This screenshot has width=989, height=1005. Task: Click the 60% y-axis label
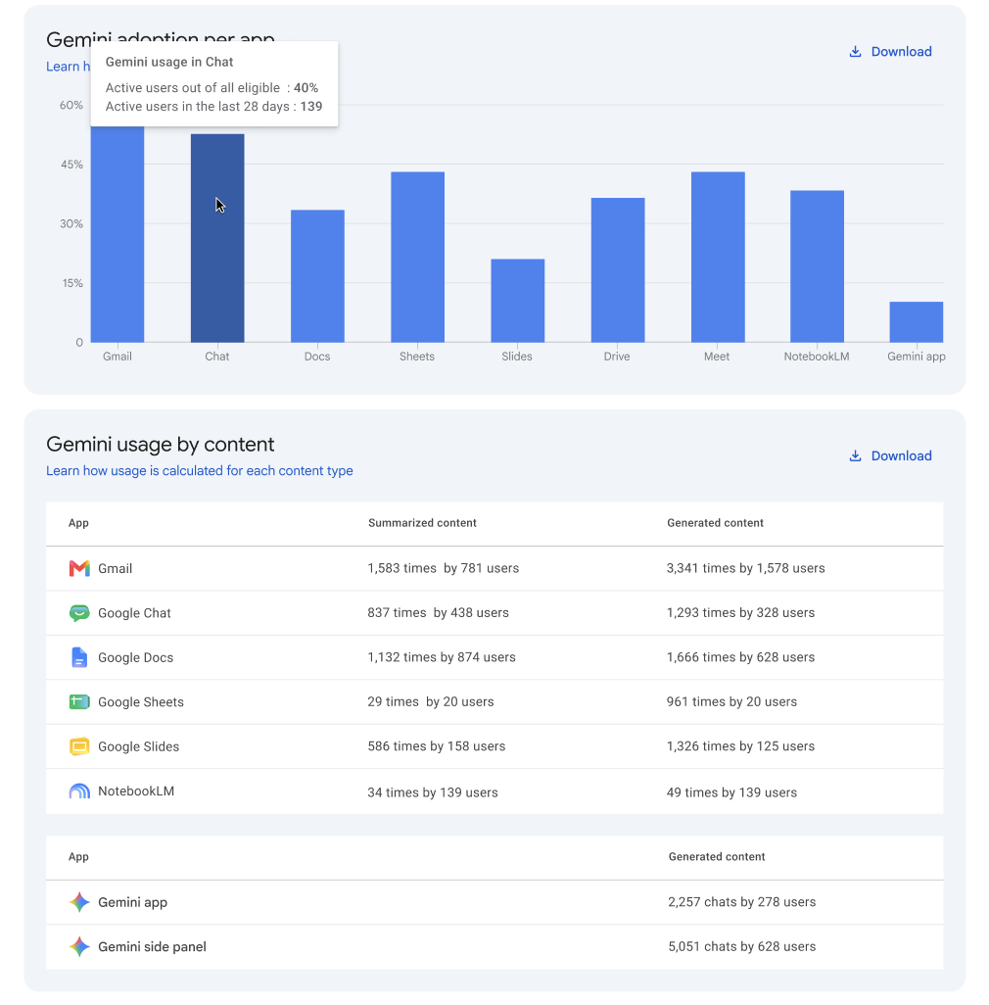click(x=71, y=105)
